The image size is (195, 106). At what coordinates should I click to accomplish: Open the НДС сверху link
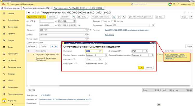tap(109, 35)
